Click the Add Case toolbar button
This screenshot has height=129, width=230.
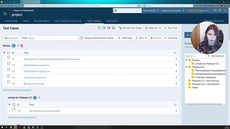pos(125,38)
